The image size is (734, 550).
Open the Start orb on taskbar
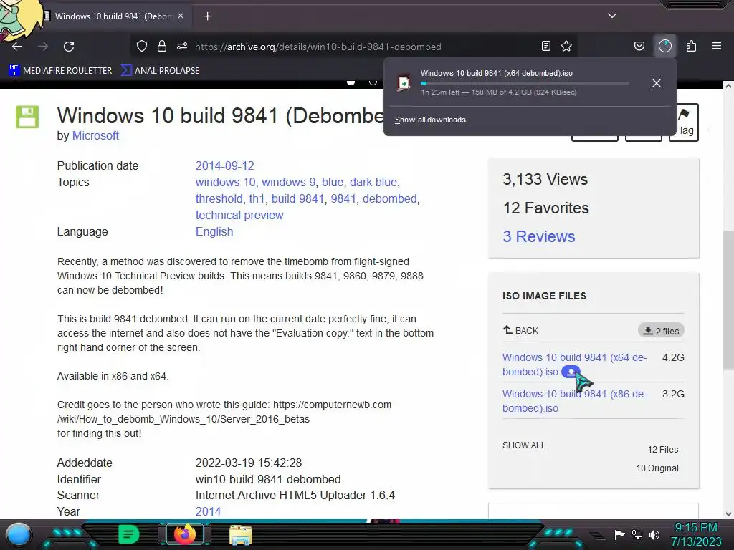click(19, 535)
